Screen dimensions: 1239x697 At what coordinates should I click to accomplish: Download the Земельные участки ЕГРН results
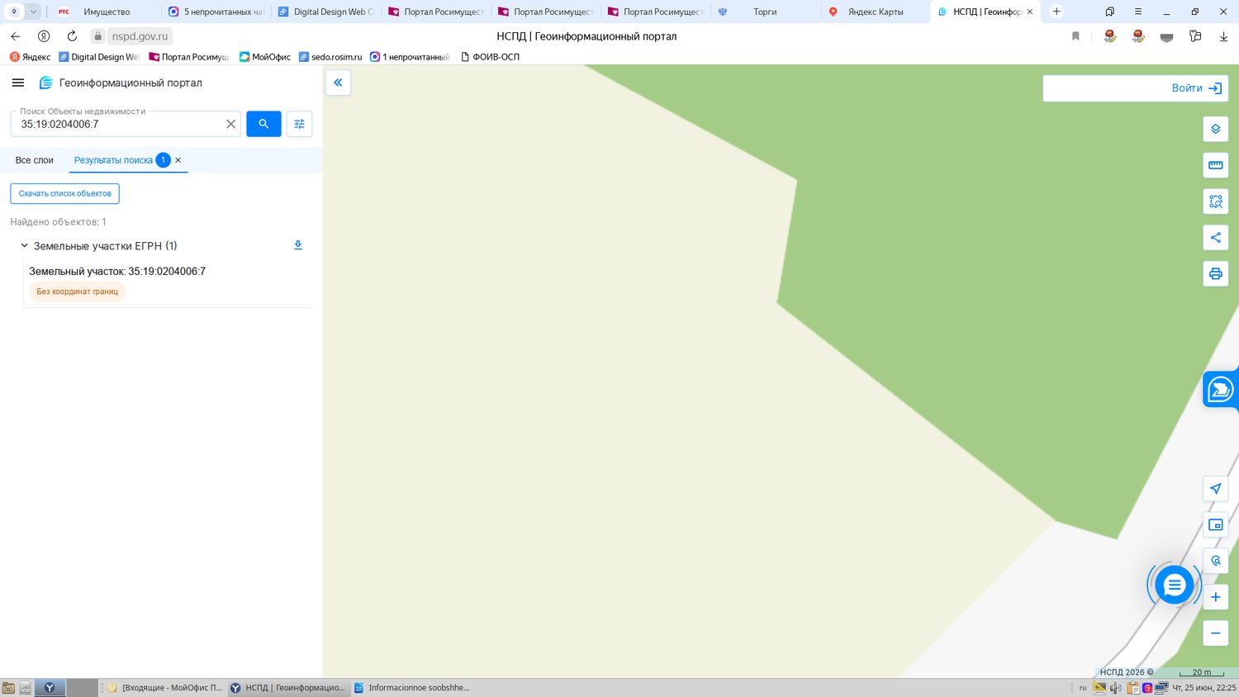(298, 245)
